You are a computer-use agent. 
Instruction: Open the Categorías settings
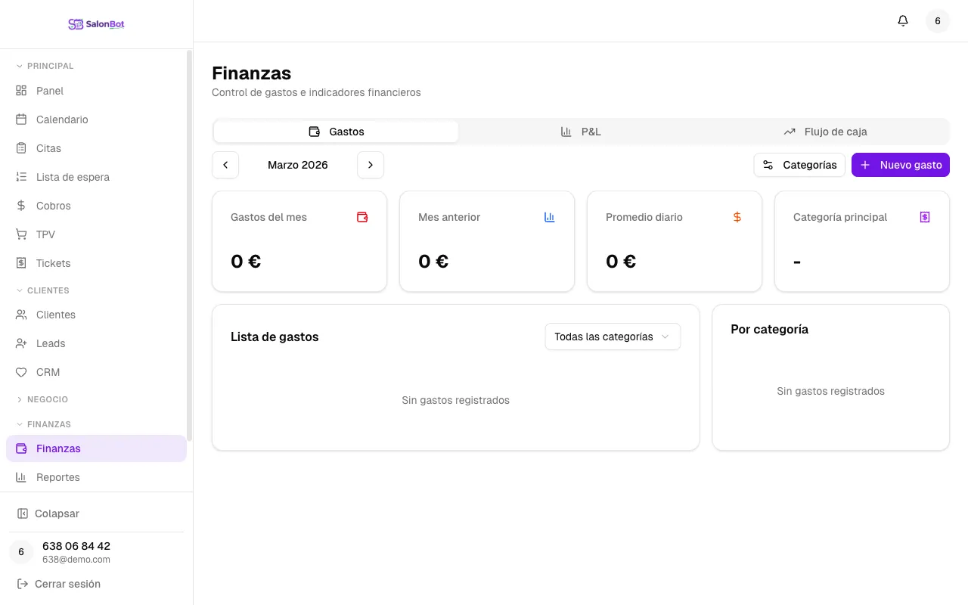click(799, 164)
